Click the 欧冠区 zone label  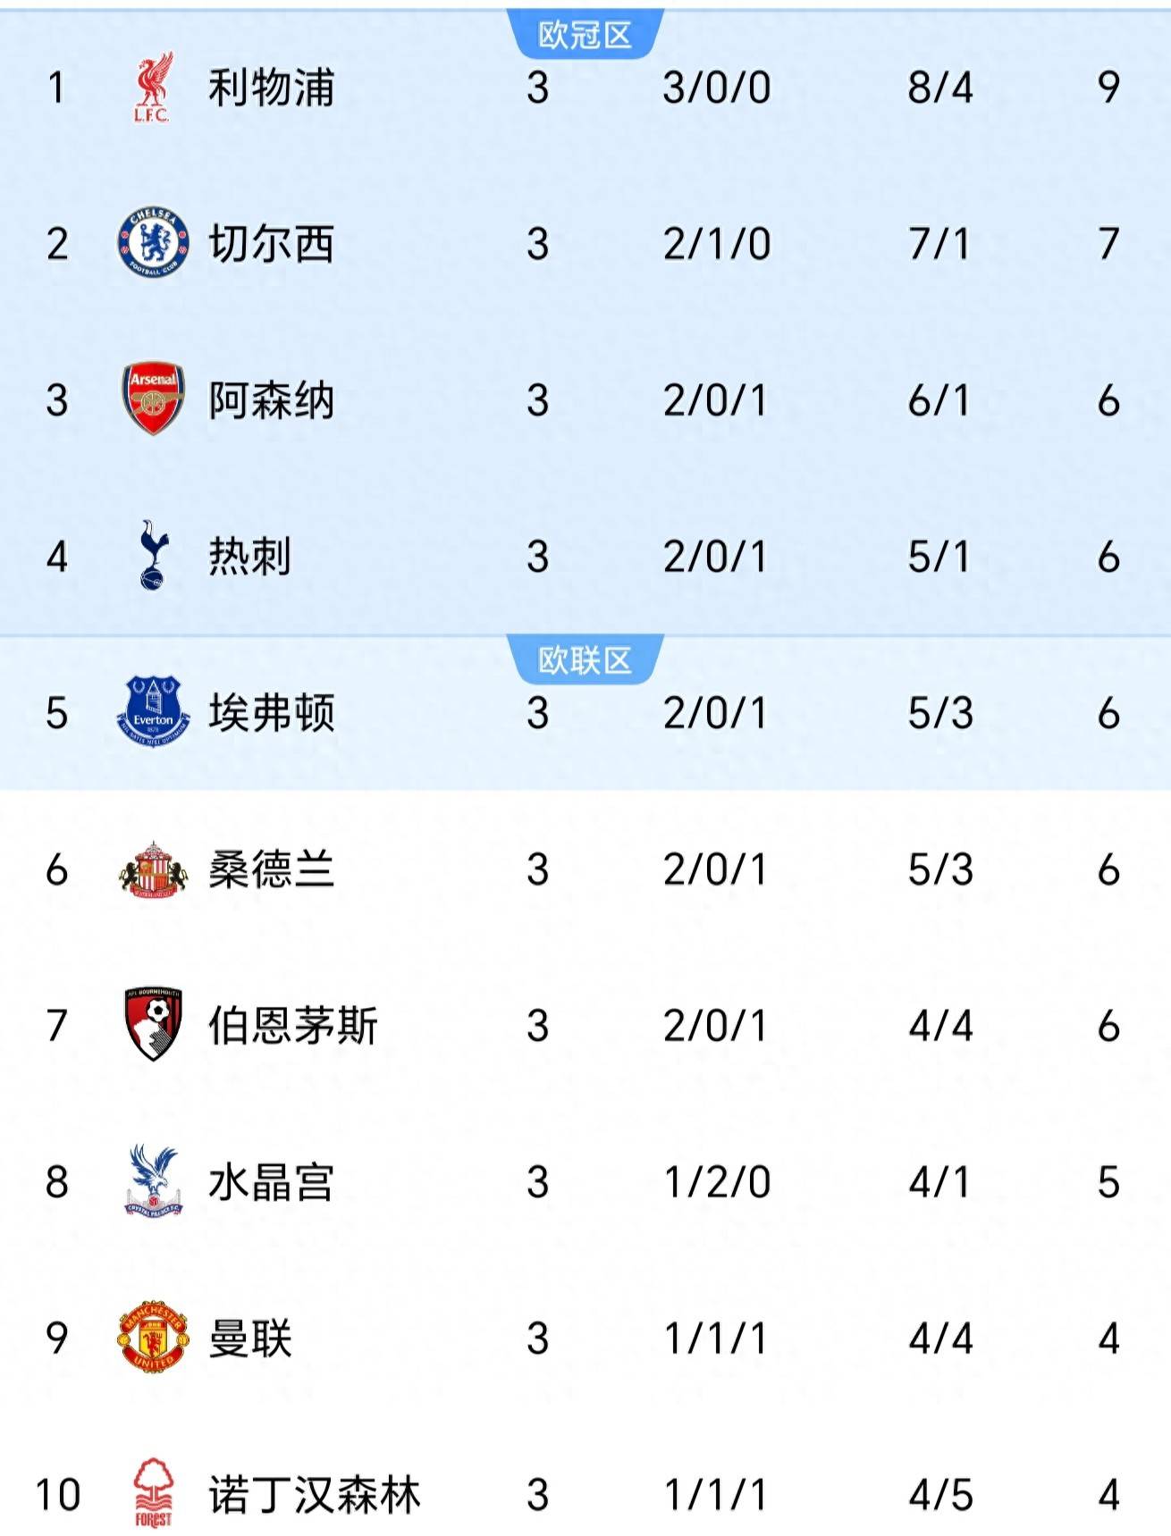[585, 36]
